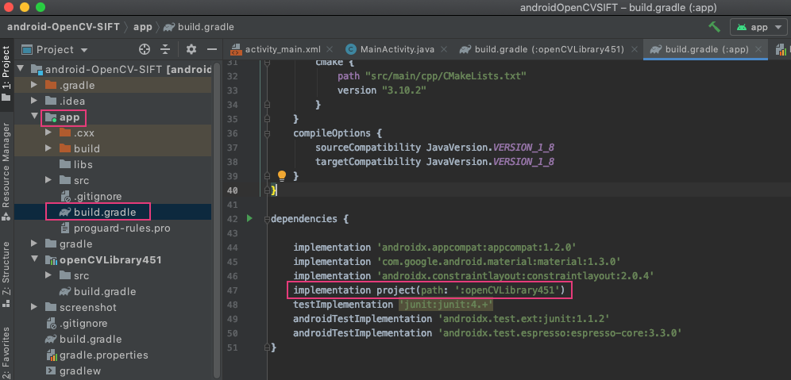Open the app run configuration dropdown
The width and height of the screenshot is (791, 380).
[758, 27]
